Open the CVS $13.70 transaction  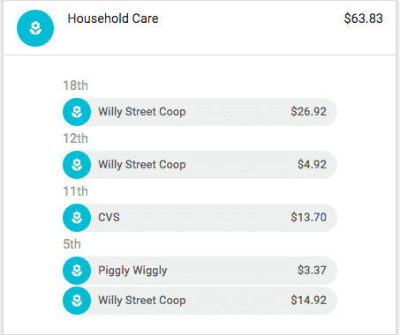click(x=200, y=218)
